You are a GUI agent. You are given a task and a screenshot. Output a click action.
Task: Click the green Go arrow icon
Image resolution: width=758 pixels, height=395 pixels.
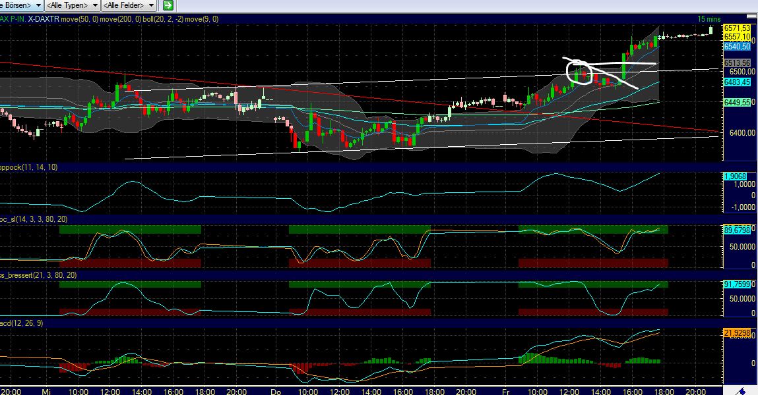point(168,5)
